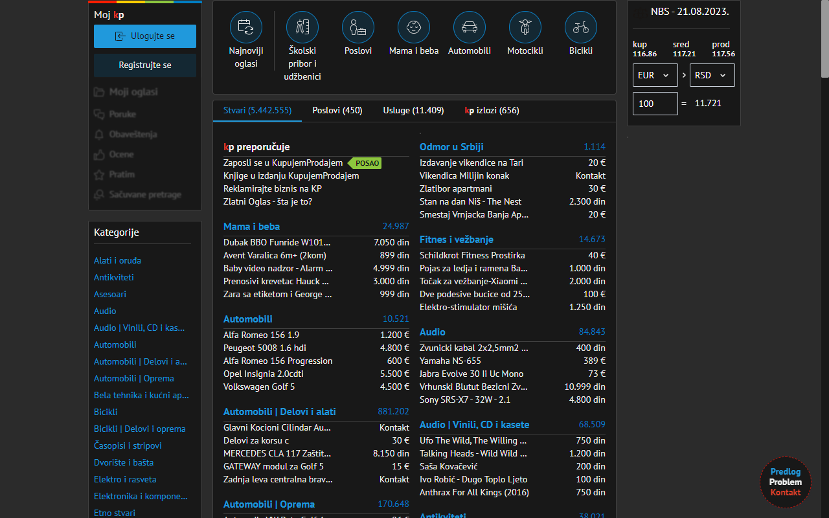The image size is (829, 518).
Task: Open the Poslovi category icon
Action: click(x=358, y=27)
